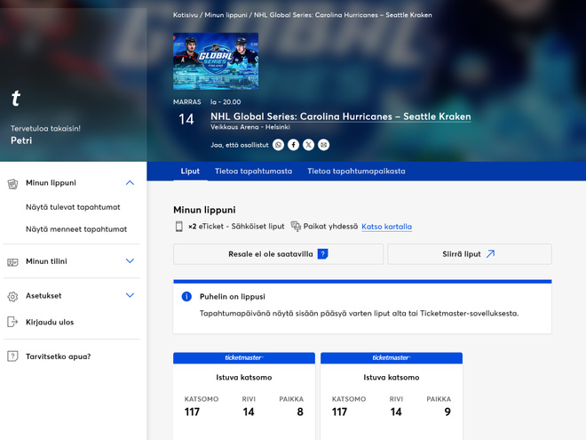
Task: Open Näytä tulevat tapahtumat
Action: pos(73,207)
